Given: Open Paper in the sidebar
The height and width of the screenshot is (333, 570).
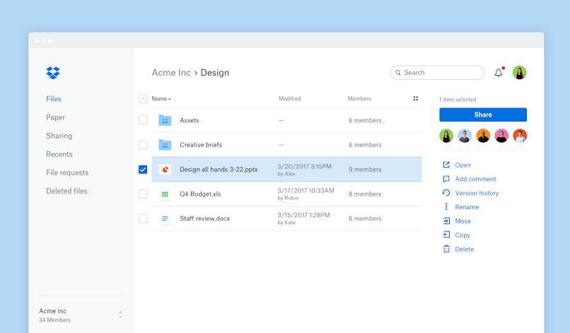Looking at the screenshot, I should coord(55,117).
